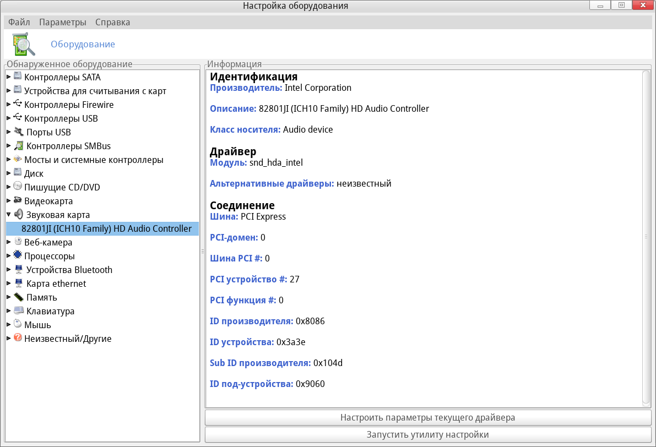The image size is (656, 447).
Task: Select the Мосты и системные контроллеры label
Action: pos(94,160)
